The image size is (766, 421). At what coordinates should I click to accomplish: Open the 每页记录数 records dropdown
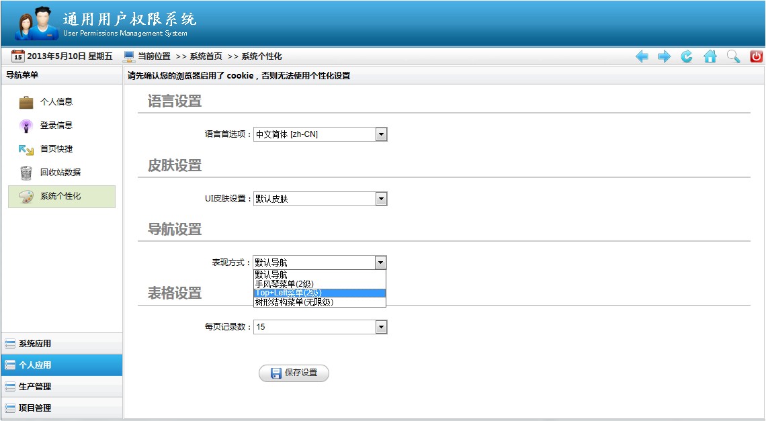(x=381, y=326)
